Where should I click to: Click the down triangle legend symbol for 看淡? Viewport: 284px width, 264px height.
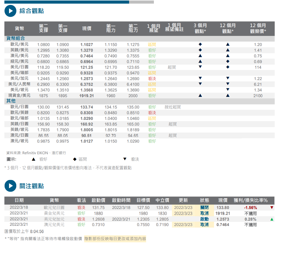point(125,159)
